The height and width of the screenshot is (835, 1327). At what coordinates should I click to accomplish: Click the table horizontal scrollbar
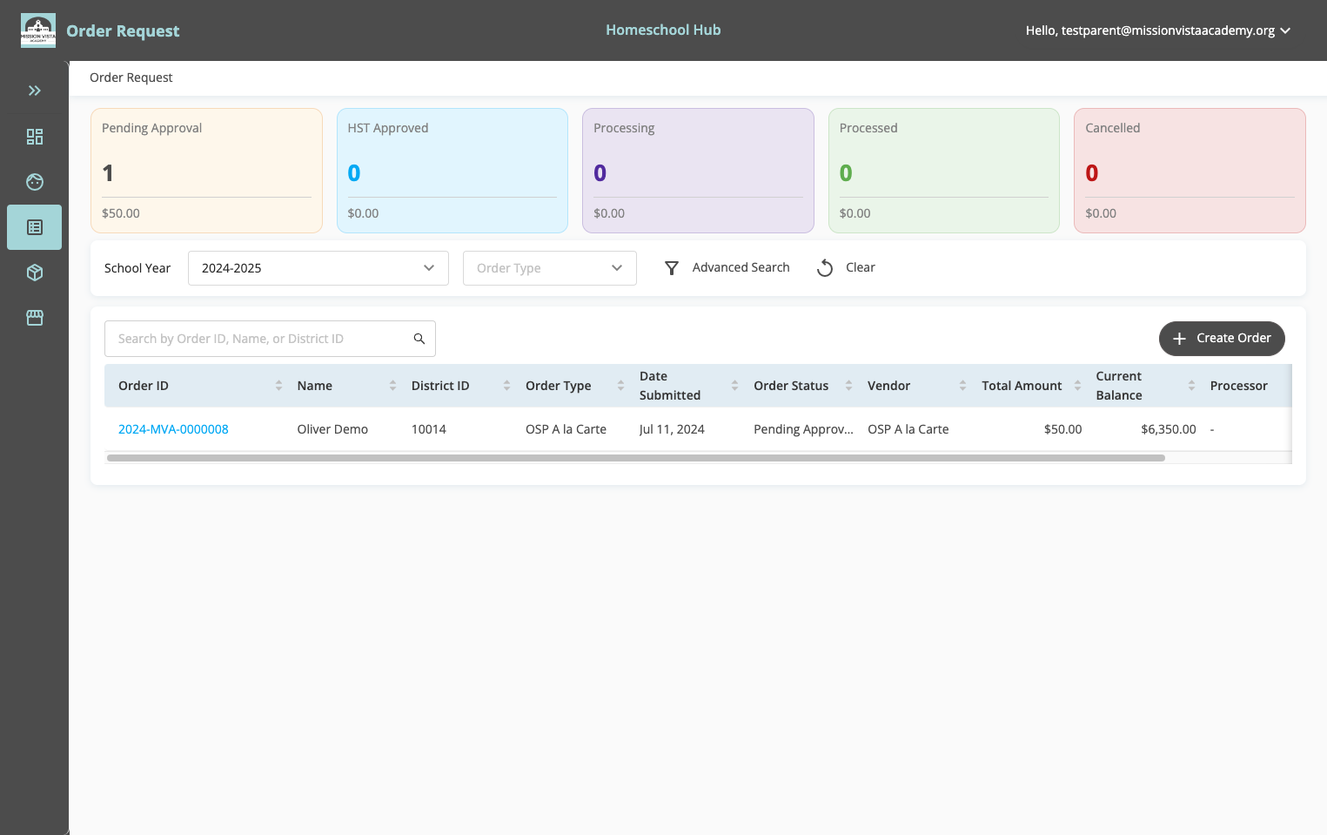point(636,458)
